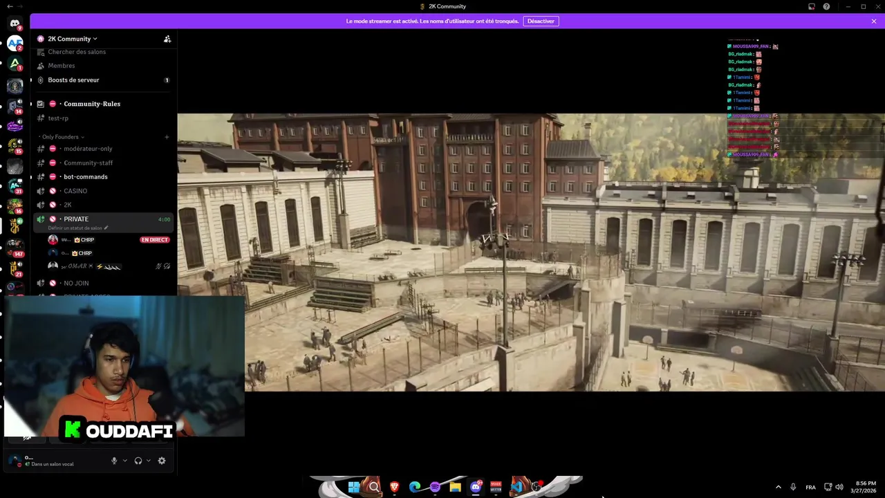
Task: Open the server icon with badge 147
Action: click(15, 248)
